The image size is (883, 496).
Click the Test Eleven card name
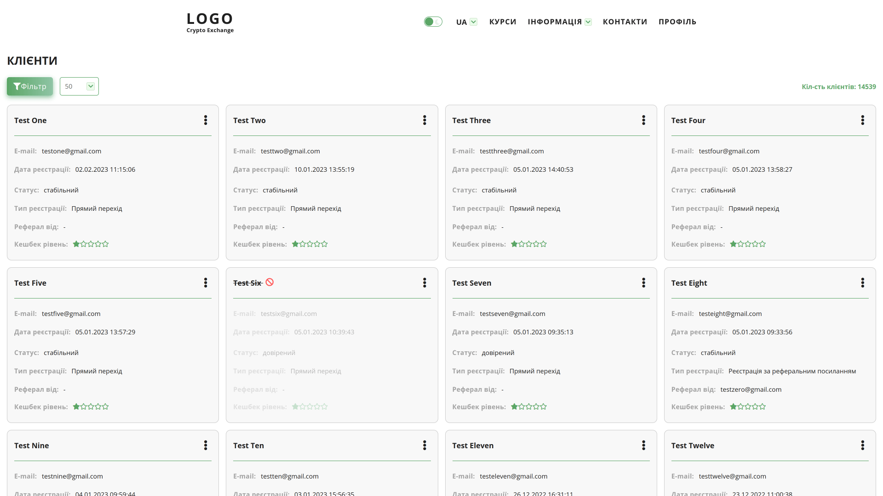[472, 445]
